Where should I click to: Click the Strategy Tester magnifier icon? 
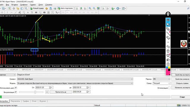(x=26, y=8)
